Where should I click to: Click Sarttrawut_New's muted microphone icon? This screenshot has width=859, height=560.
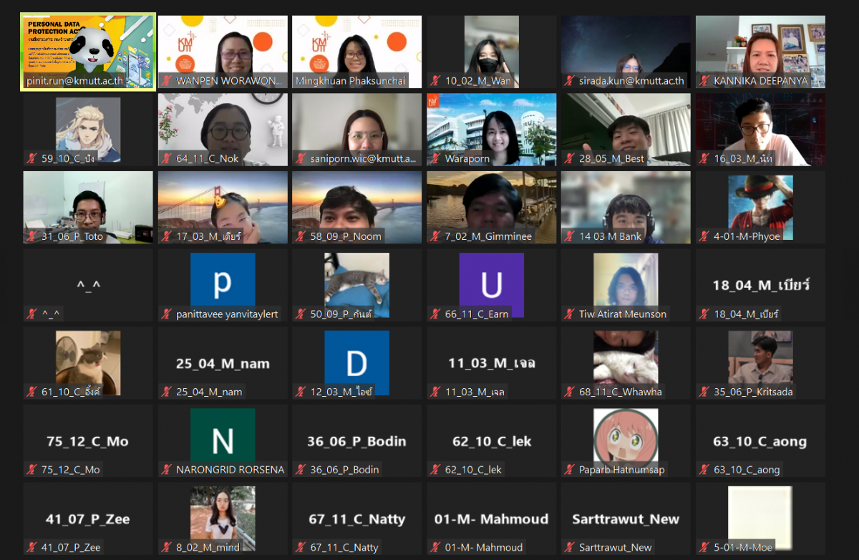pos(570,547)
